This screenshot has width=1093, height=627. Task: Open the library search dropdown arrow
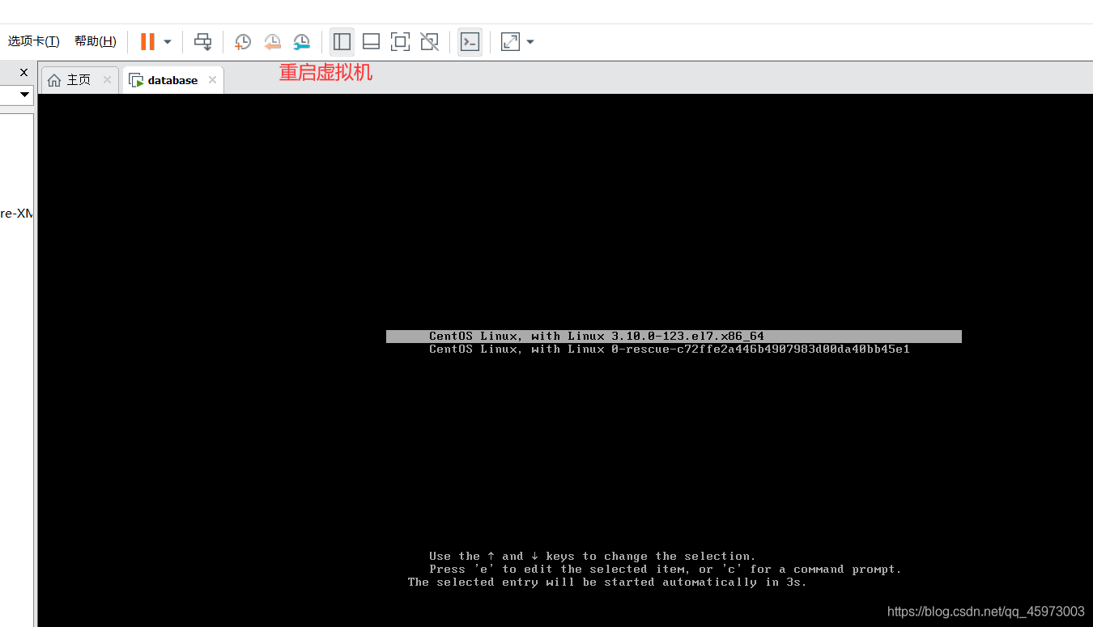pos(24,95)
